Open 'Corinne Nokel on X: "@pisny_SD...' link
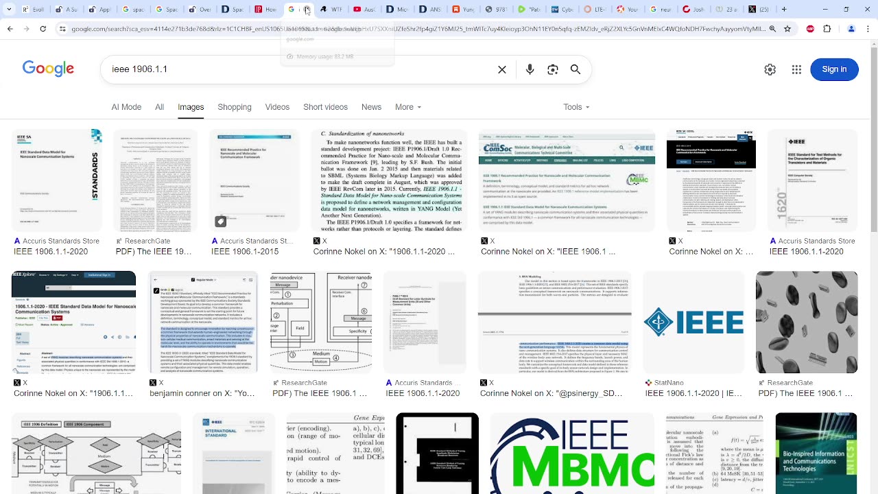The image size is (878, 494). pyautogui.click(x=551, y=394)
